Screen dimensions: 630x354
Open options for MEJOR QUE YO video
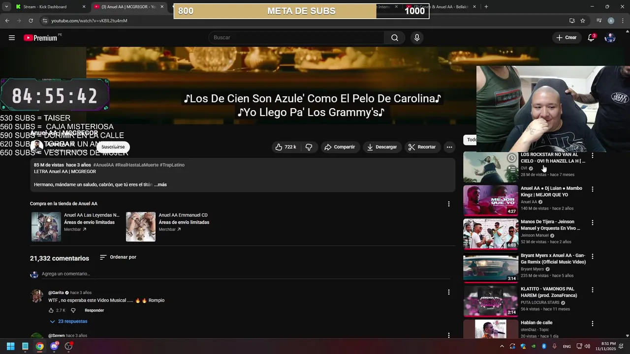[x=592, y=189]
